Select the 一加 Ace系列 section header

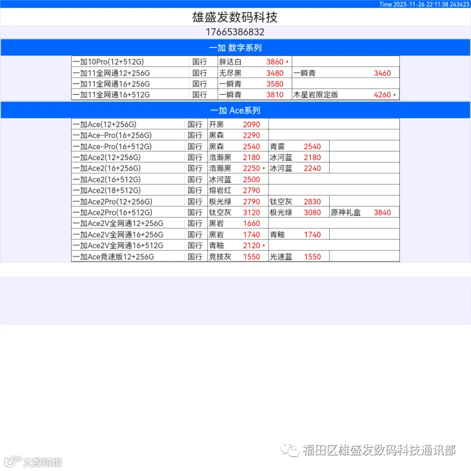click(x=235, y=110)
